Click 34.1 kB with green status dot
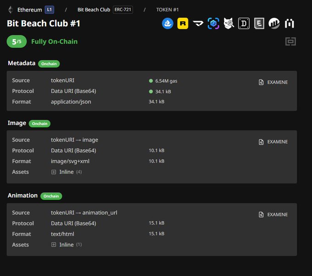 click(x=163, y=91)
